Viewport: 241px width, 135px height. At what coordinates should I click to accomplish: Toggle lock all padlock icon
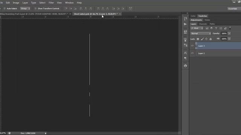[210, 39]
